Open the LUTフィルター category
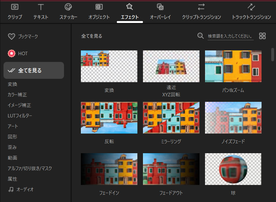This screenshot has height=202, width=276. (20, 116)
